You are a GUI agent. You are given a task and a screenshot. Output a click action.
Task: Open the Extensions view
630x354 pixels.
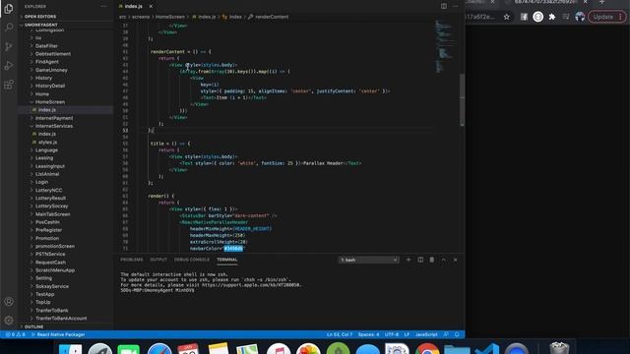tap(9, 85)
